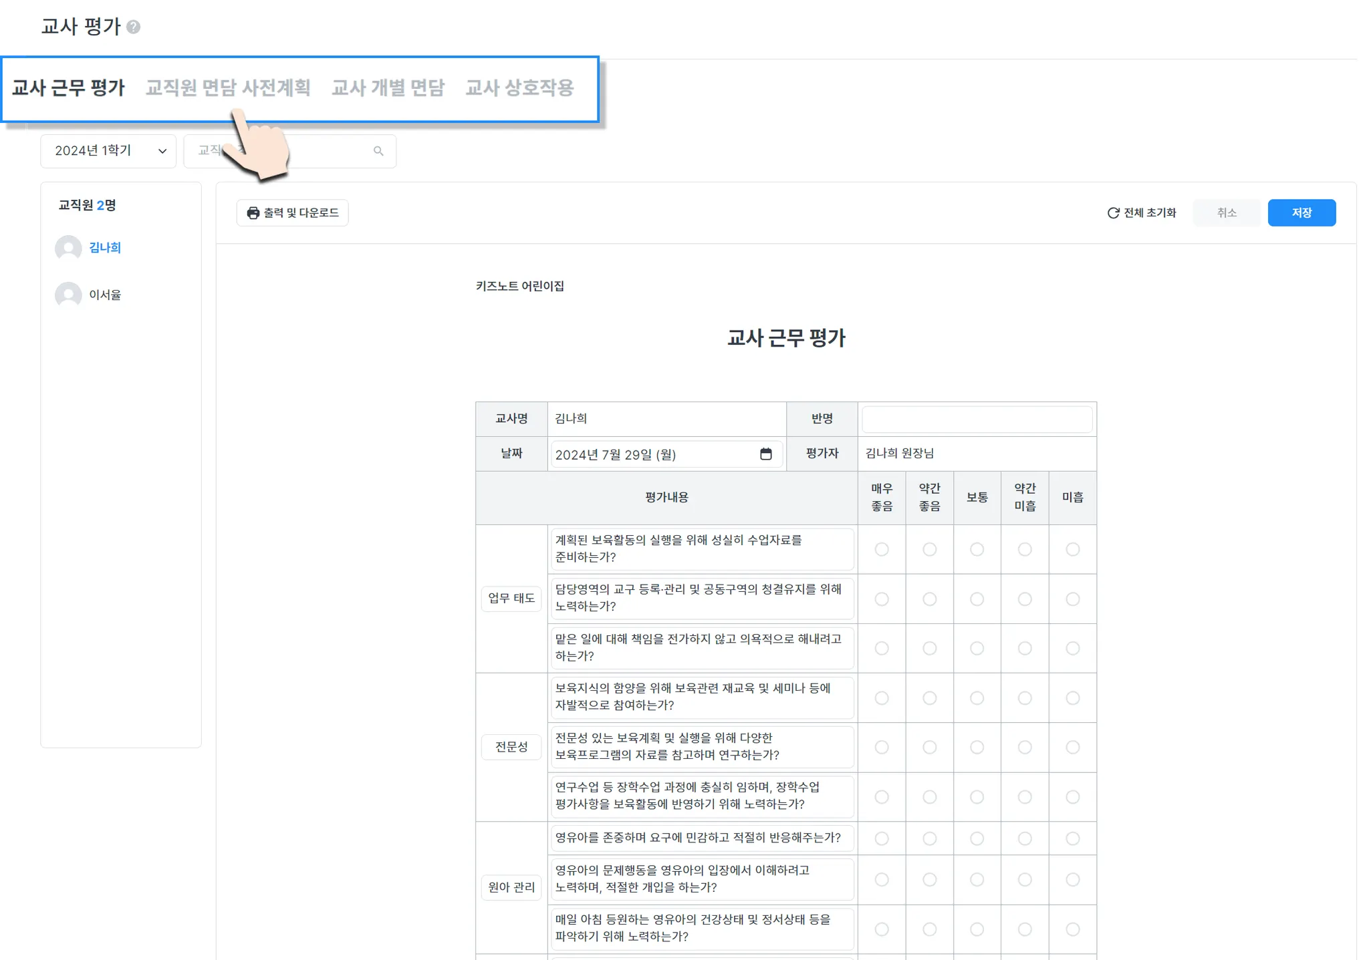
Task: Click the 반명 input field
Action: (x=977, y=419)
